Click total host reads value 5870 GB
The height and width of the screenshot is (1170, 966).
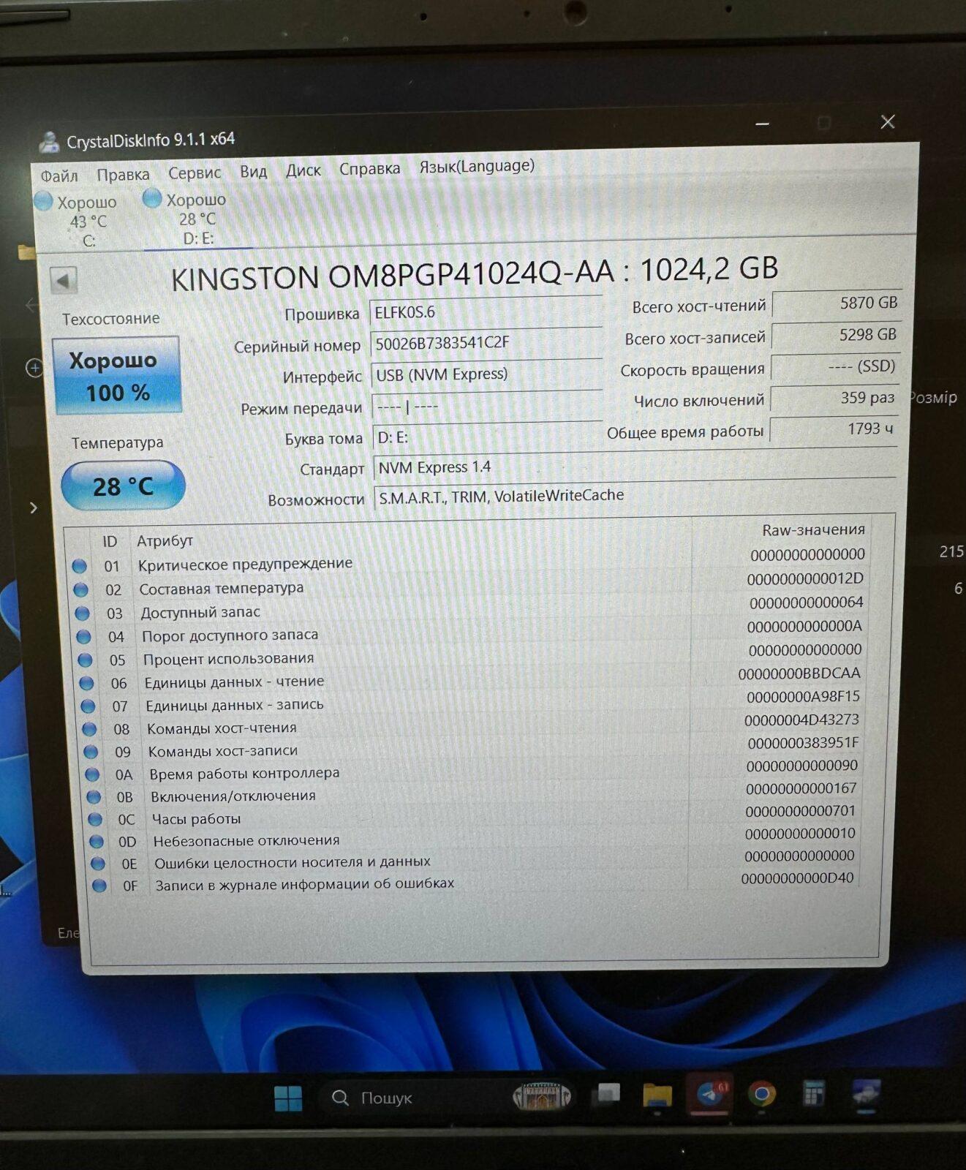coord(837,303)
